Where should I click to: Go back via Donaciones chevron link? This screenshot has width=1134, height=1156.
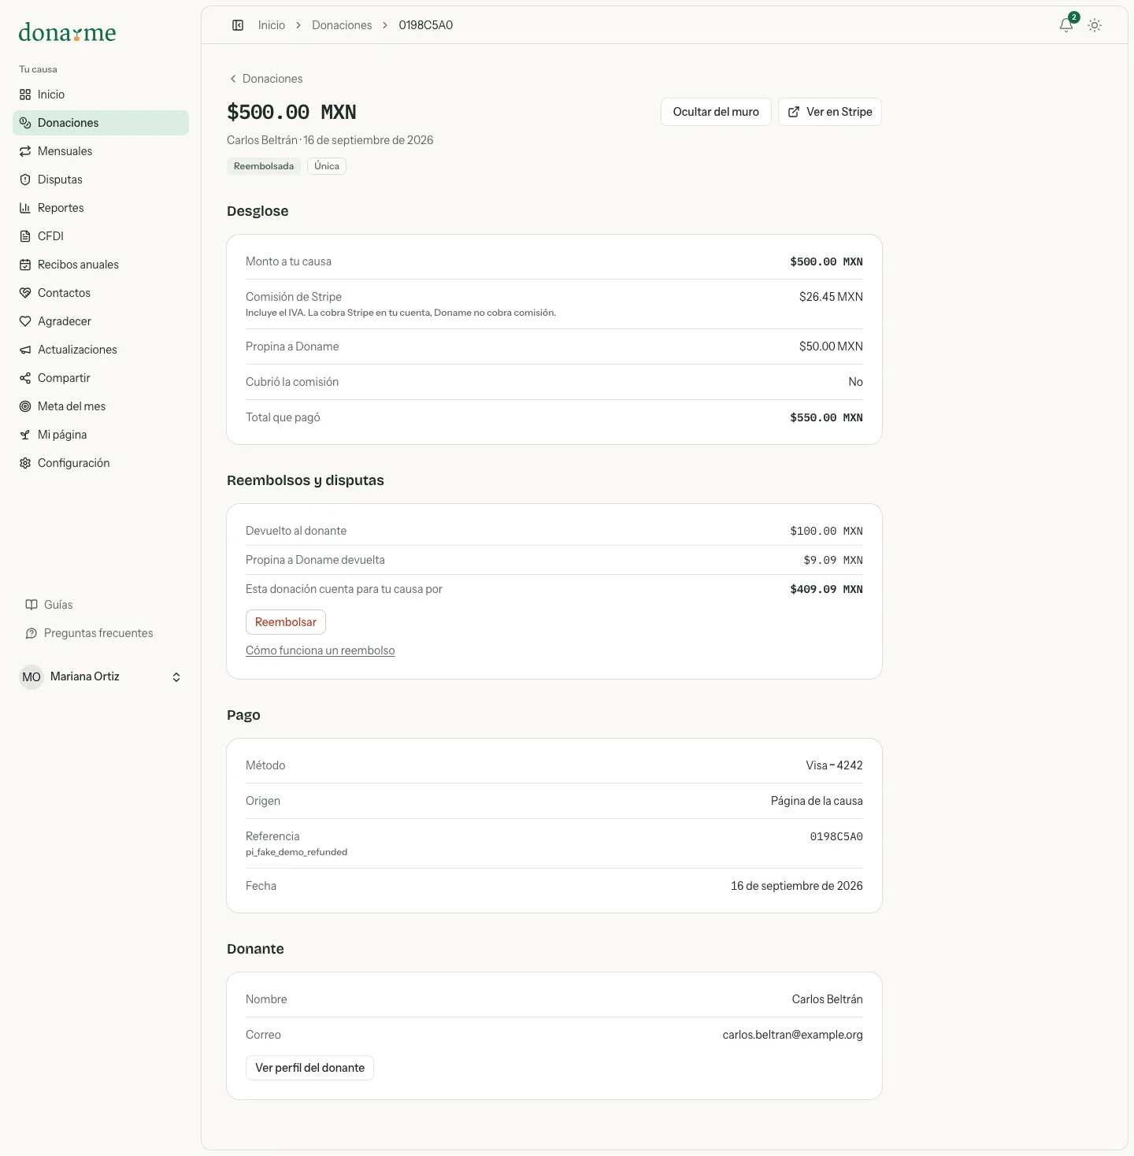[x=266, y=79]
